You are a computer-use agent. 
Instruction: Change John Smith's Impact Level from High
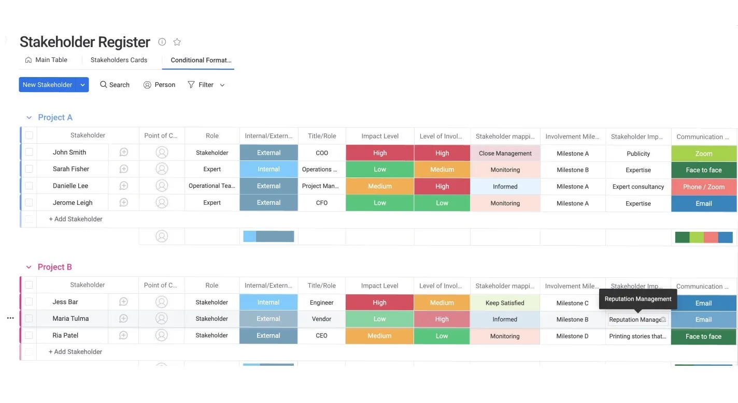tap(380, 153)
